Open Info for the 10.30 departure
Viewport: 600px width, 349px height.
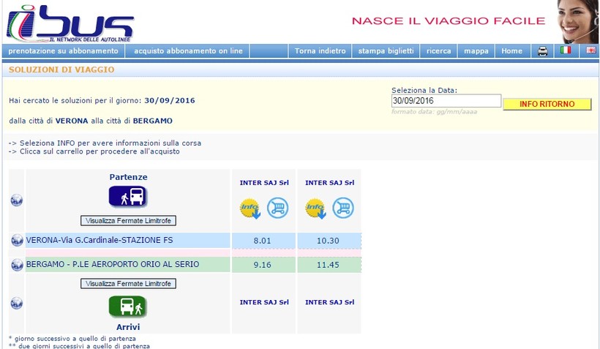[x=316, y=209]
